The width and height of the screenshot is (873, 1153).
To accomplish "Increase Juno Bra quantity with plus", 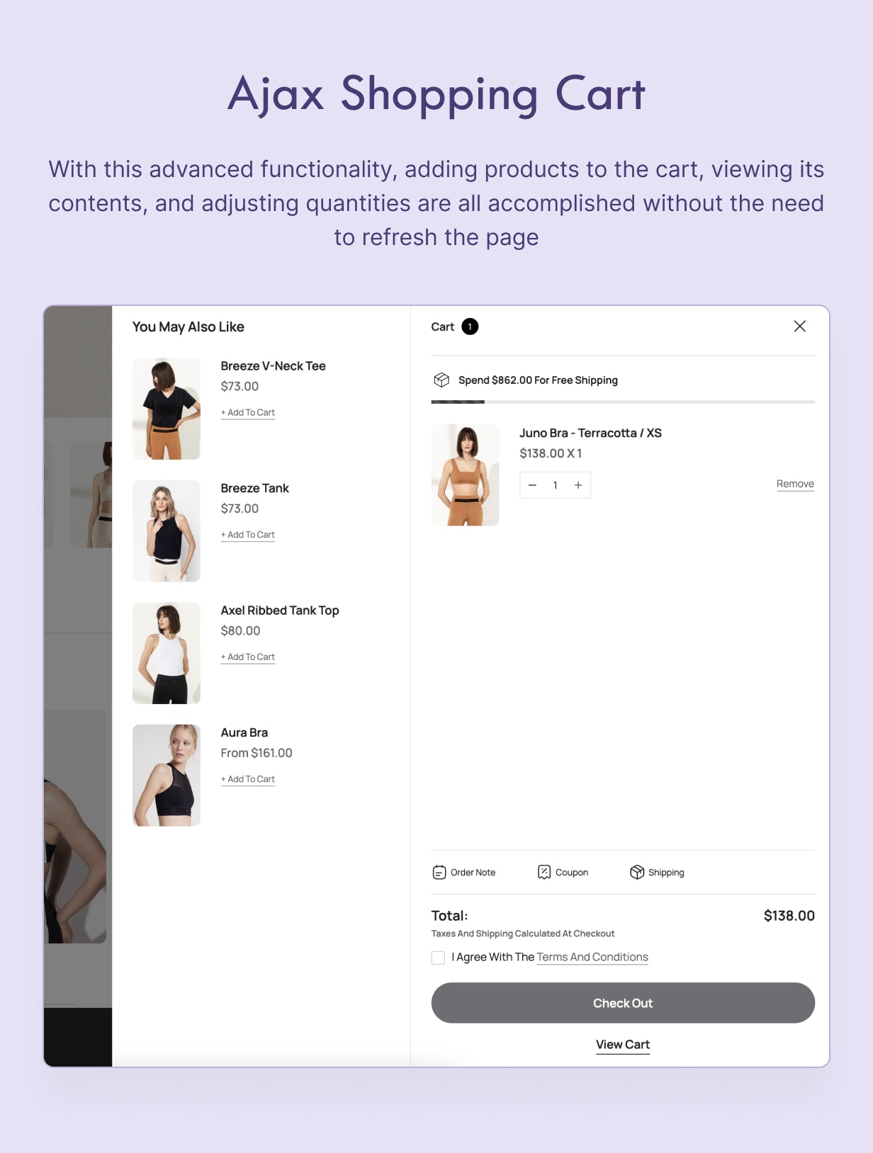I will pyautogui.click(x=578, y=485).
